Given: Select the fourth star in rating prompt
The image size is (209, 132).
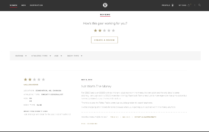Looking at the screenshot, I should tap(109, 30).
